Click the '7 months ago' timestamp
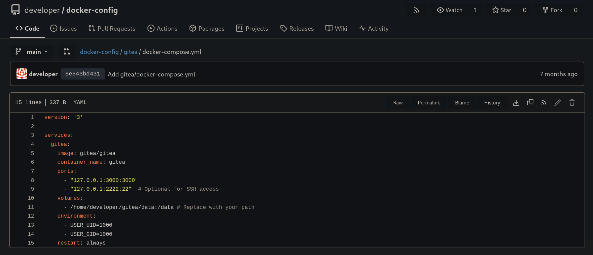Screen dimensions: 593x255 (x=559, y=74)
